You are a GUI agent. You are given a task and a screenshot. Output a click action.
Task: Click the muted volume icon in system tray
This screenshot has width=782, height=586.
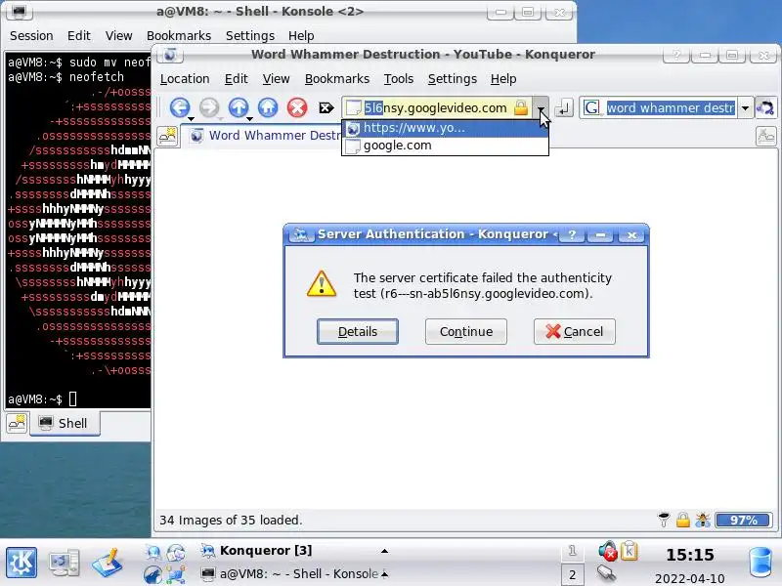tap(607, 551)
